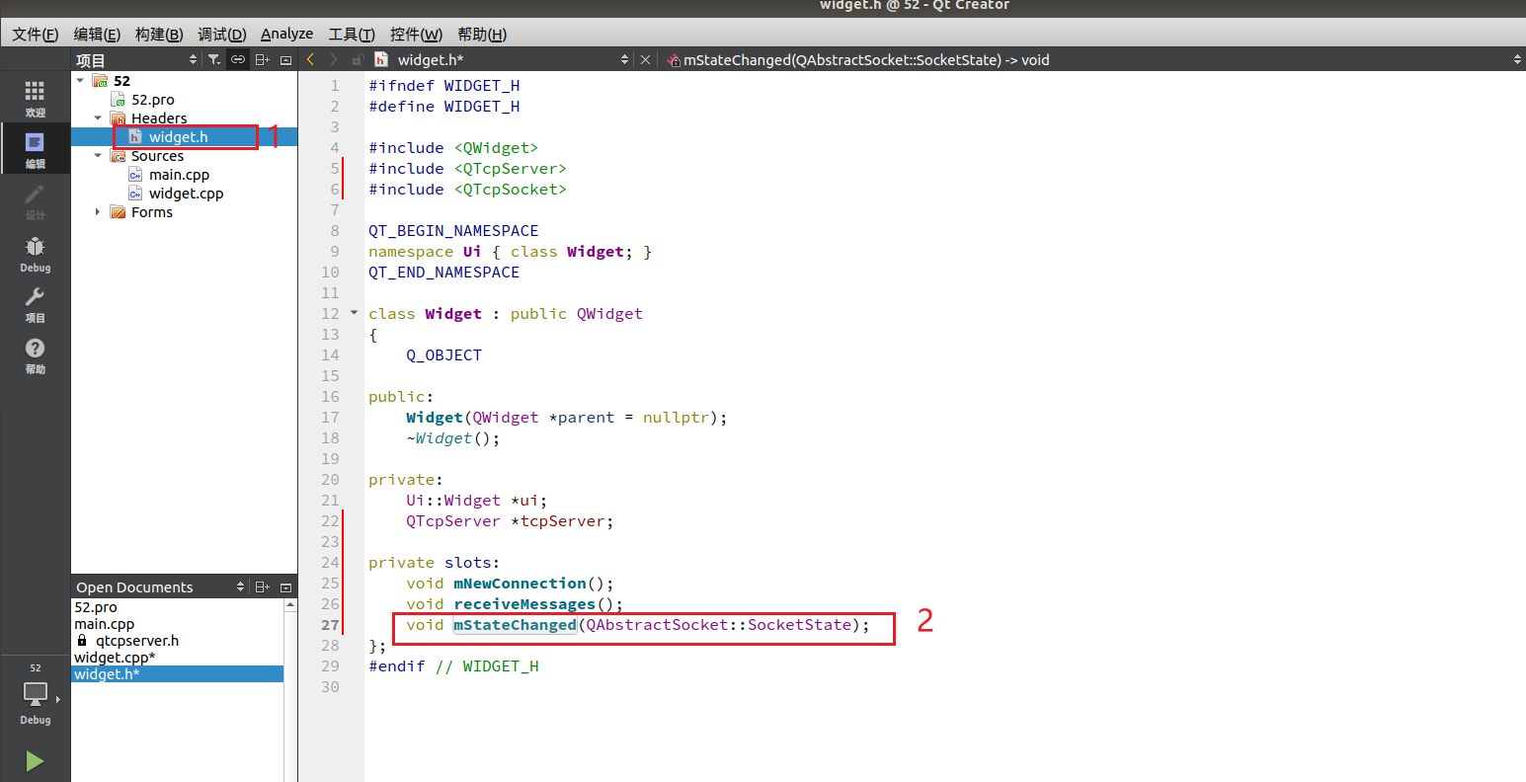Click the green Run button
Viewport: 1526px width, 782px height.
click(x=35, y=761)
